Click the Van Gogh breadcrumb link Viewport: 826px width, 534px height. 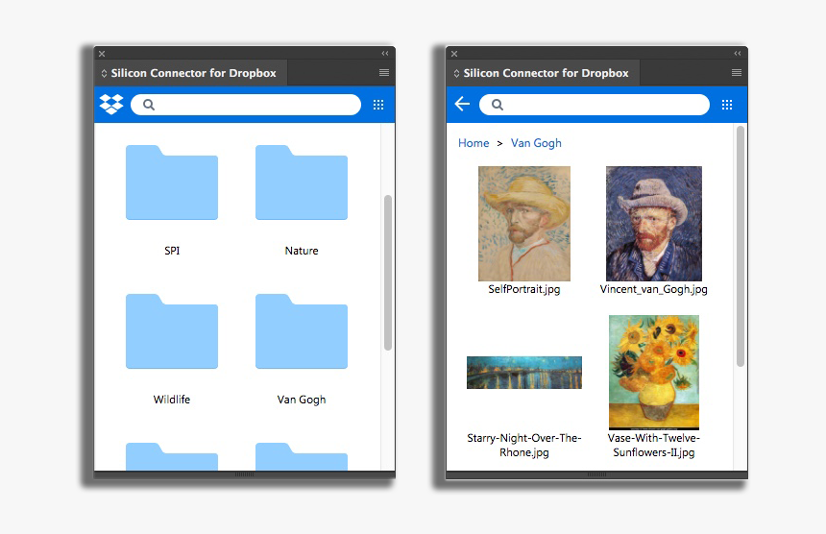click(536, 143)
